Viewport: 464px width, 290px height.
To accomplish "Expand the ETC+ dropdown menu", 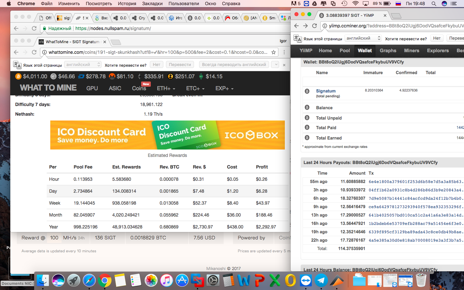I will tap(195, 88).
